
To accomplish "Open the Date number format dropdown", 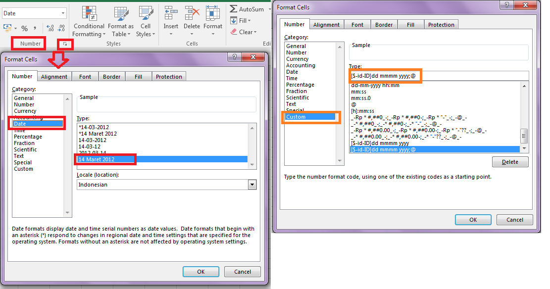I will [x=63, y=13].
